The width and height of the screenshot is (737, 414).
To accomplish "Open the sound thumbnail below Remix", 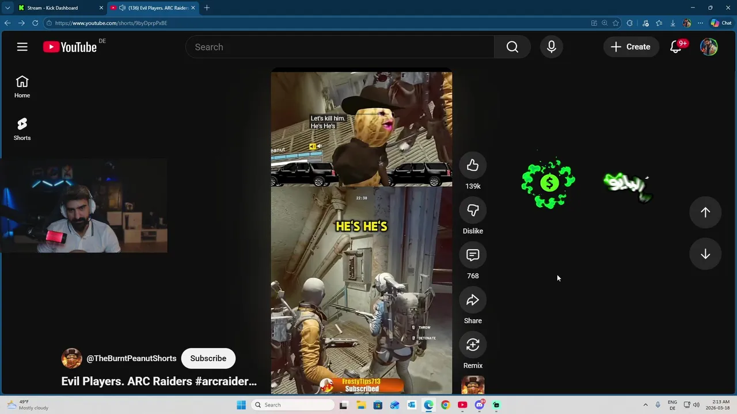I will click(x=473, y=385).
